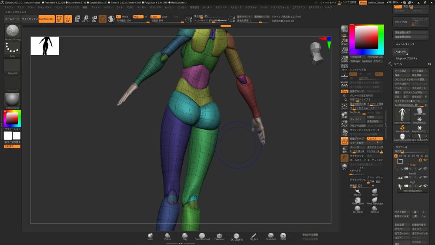This screenshot has height=245, width=435.
Task: Open ライトボックス browser button
Action: pyautogui.click(x=30, y=19)
